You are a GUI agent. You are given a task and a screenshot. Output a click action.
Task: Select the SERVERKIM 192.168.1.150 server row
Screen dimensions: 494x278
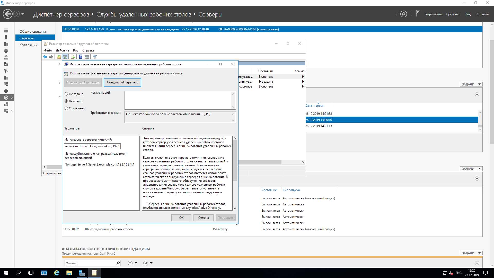point(272,29)
